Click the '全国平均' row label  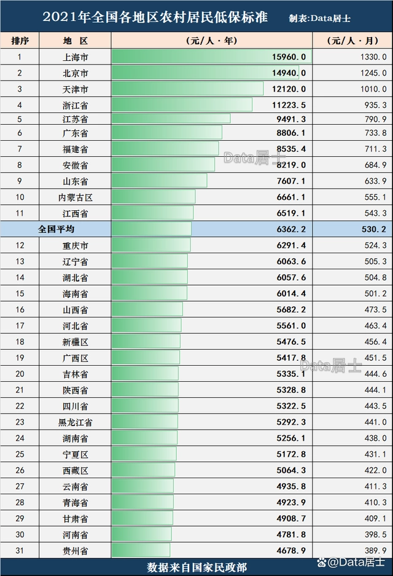pos(56,229)
